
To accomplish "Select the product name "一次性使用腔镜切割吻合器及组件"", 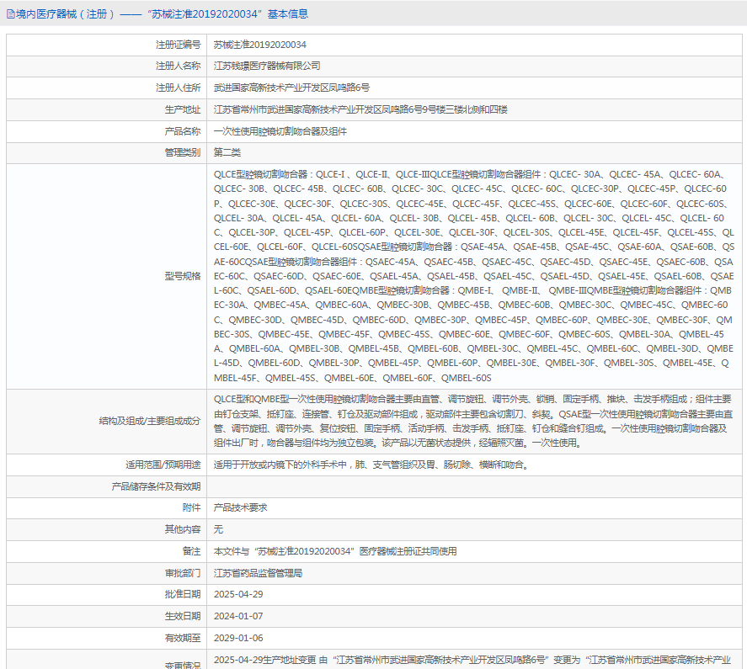I will click(x=280, y=131).
